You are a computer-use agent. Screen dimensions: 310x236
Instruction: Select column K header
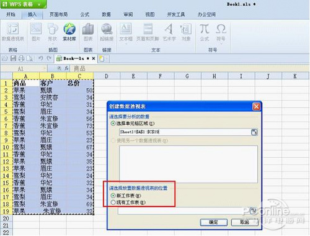295,76
